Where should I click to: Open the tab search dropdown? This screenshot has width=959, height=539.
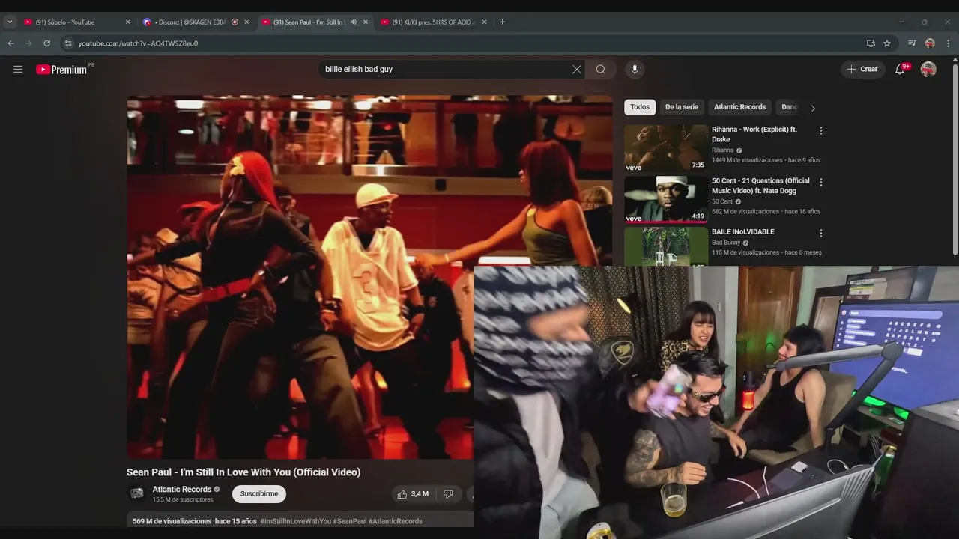coord(10,22)
